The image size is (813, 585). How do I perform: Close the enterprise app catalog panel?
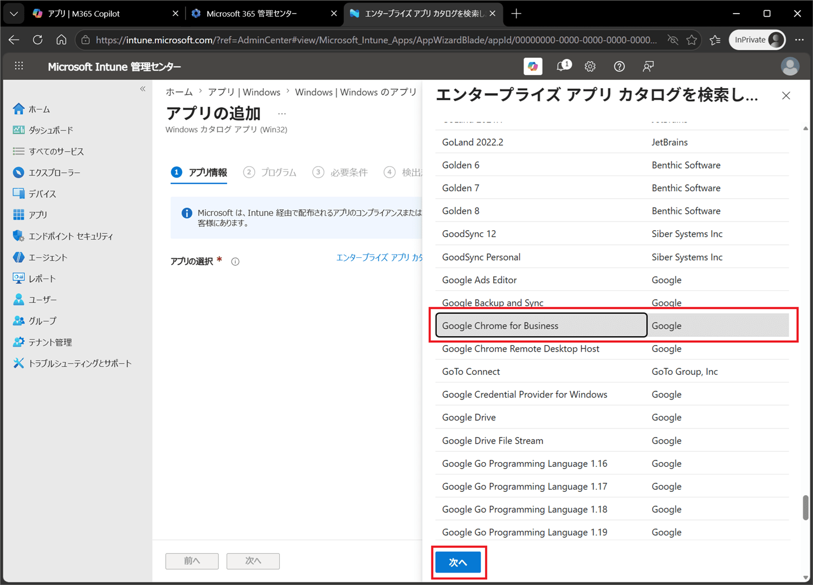coord(786,96)
